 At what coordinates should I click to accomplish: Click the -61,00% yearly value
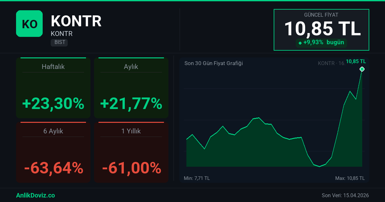click(x=131, y=168)
